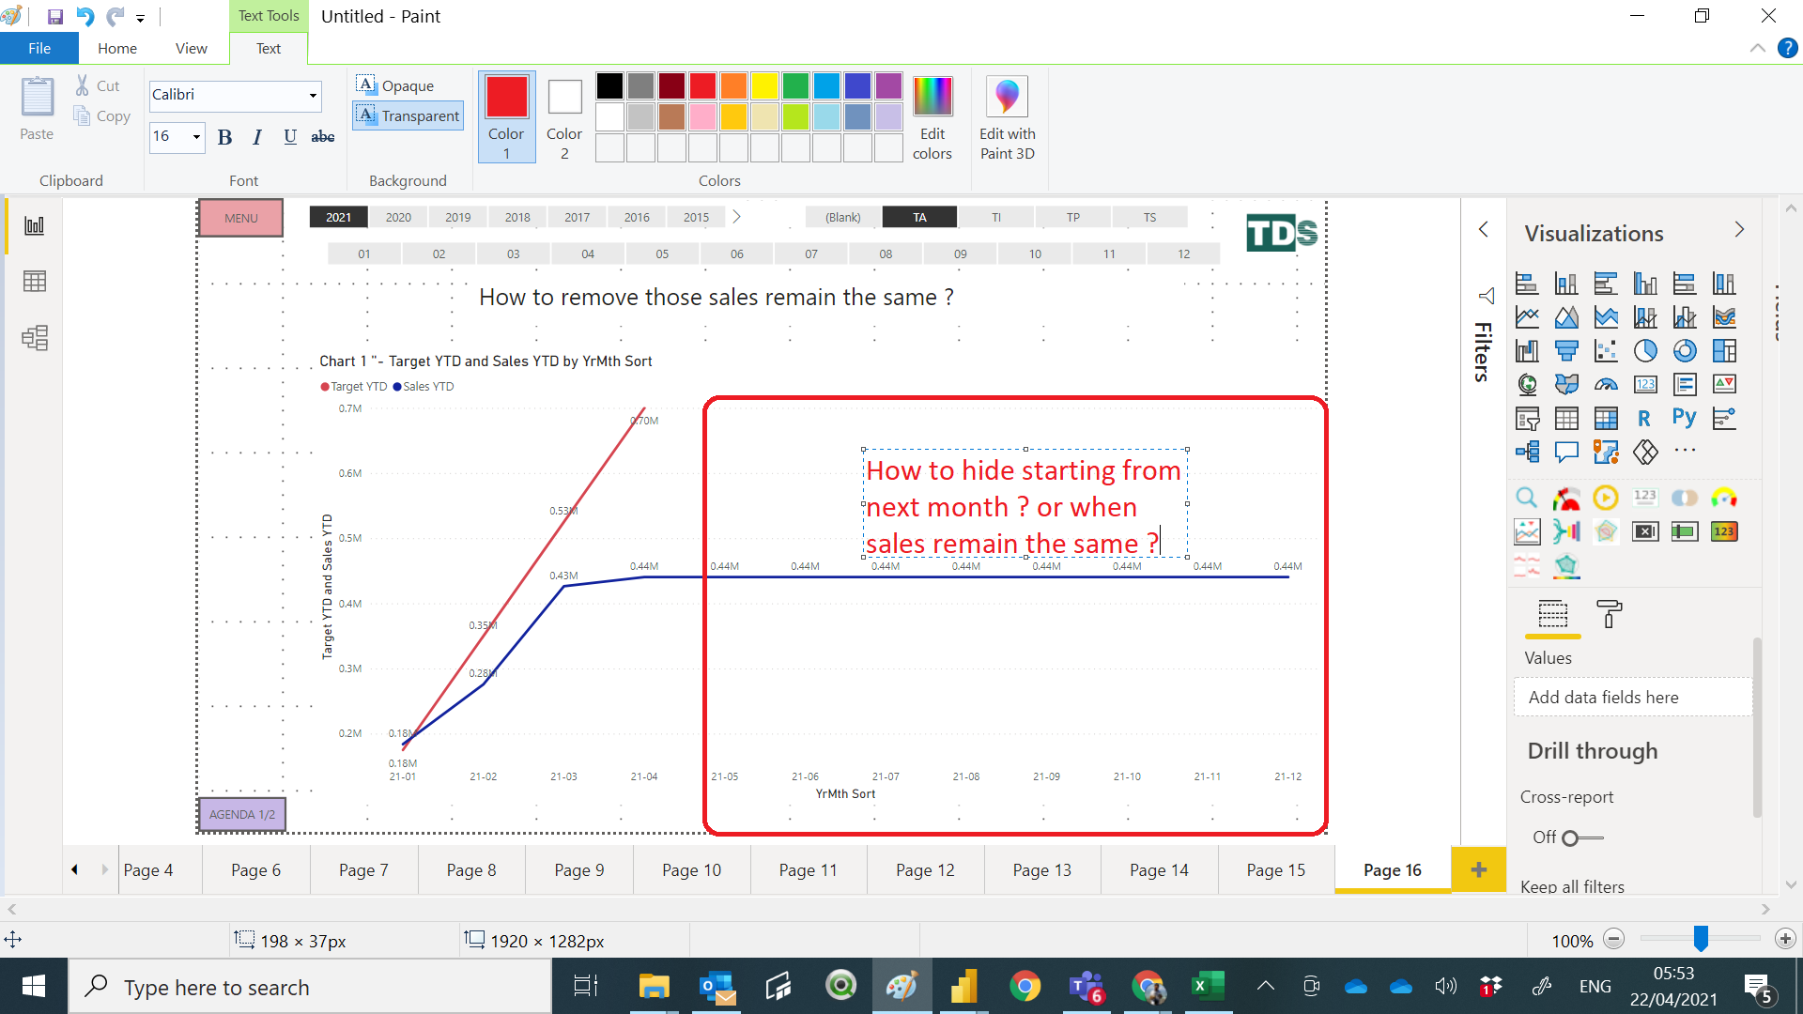The image size is (1803, 1014).
Task: Select the donut chart visual icon
Action: 1685,350
